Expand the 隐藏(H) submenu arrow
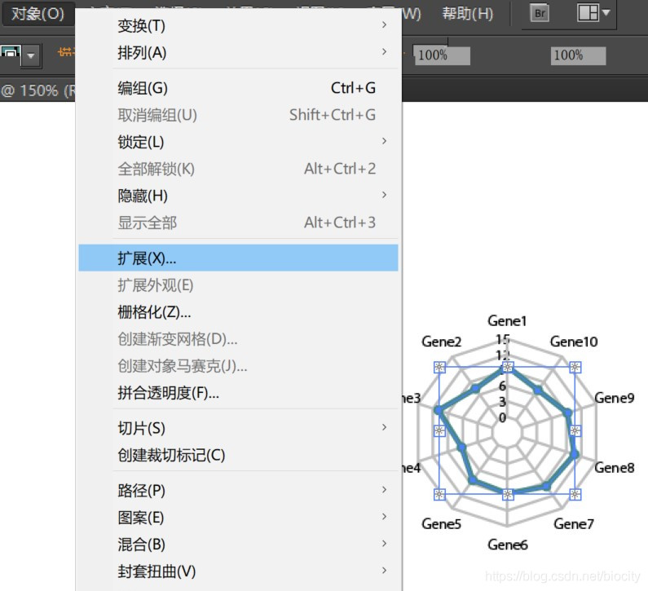The image size is (648, 591). tap(385, 195)
